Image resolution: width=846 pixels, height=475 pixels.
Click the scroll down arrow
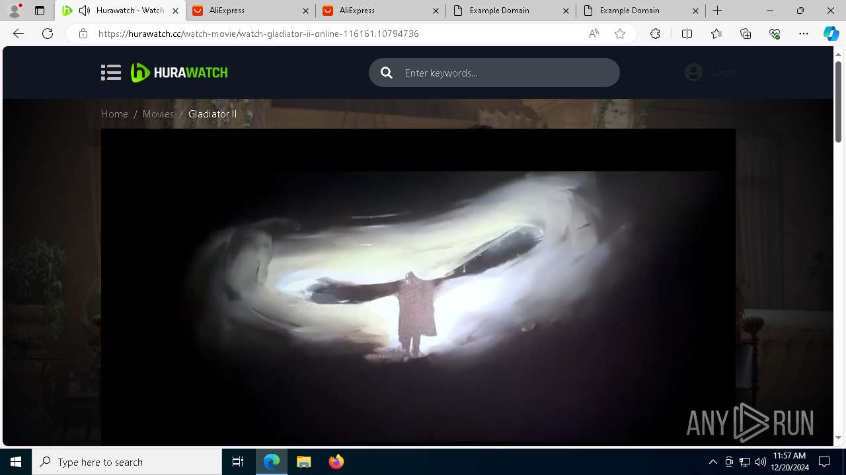tap(839, 437)
